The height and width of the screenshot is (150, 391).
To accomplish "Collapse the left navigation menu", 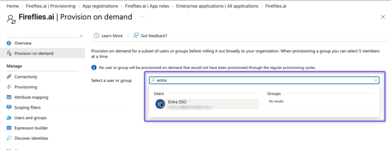I will (x=81, y=36).
